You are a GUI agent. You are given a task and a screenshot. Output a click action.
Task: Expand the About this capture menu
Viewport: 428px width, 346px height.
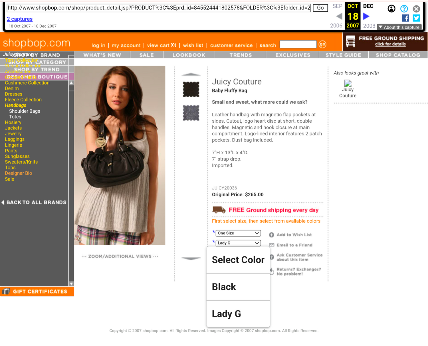(399, 27)
